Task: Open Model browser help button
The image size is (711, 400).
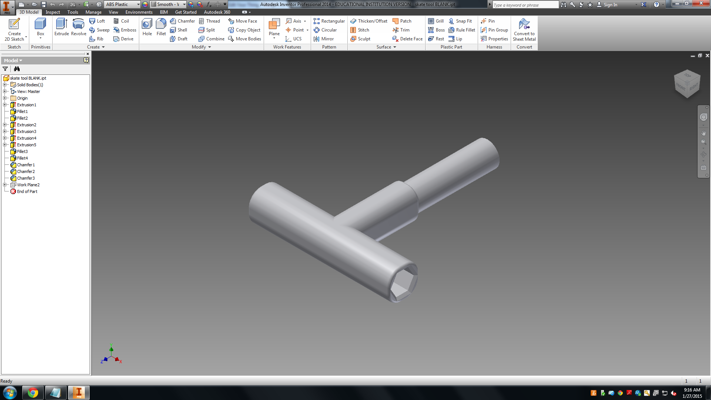Action: tap(86, 60)
